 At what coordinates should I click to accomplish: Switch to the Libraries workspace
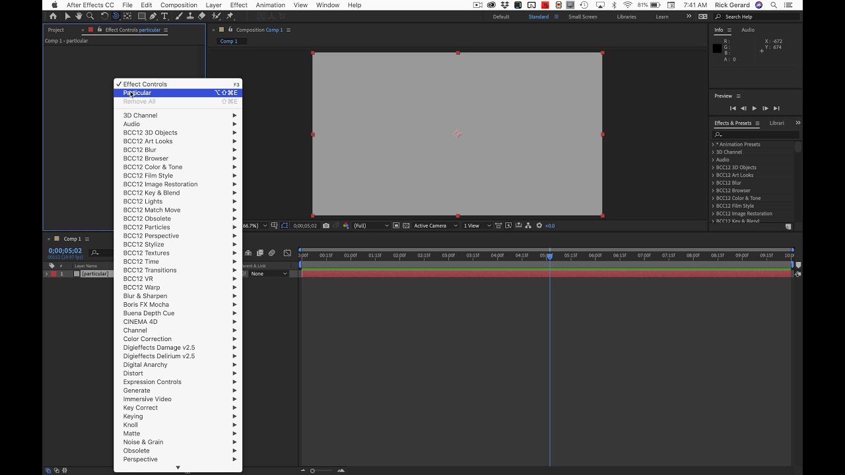626,16
